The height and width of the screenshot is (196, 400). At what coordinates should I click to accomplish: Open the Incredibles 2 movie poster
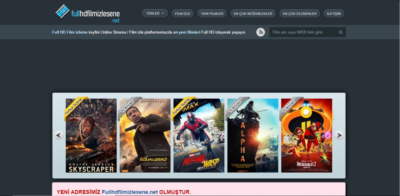[x=307, y=135]
